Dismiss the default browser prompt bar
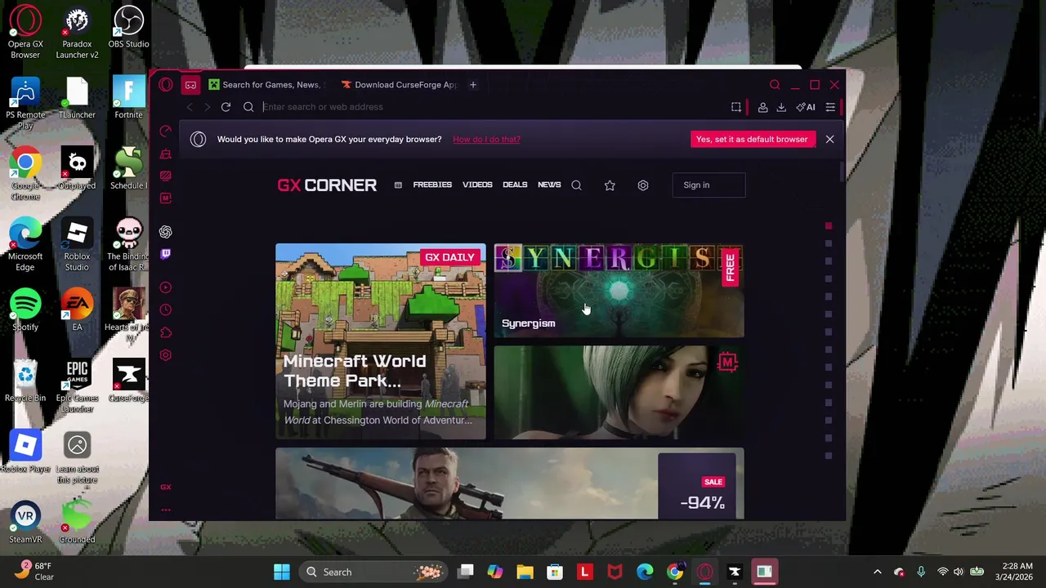 [829, 139]
